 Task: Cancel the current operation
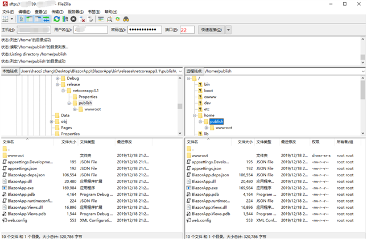tap(73, 19)
